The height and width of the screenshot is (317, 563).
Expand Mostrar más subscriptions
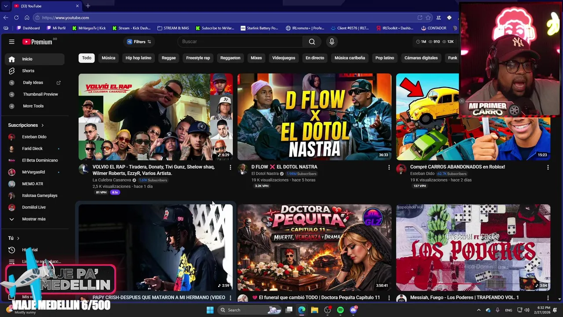click(35, 219)
